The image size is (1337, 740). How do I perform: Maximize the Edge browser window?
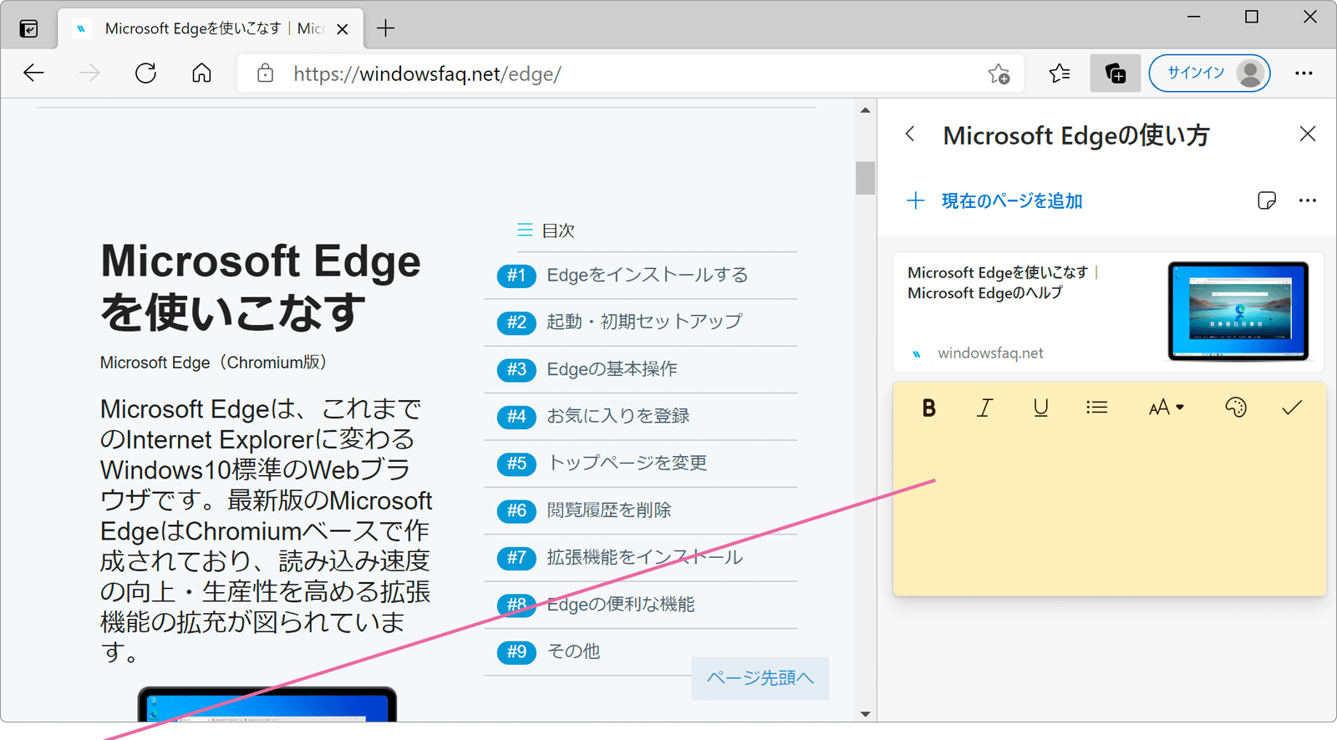1251,17
